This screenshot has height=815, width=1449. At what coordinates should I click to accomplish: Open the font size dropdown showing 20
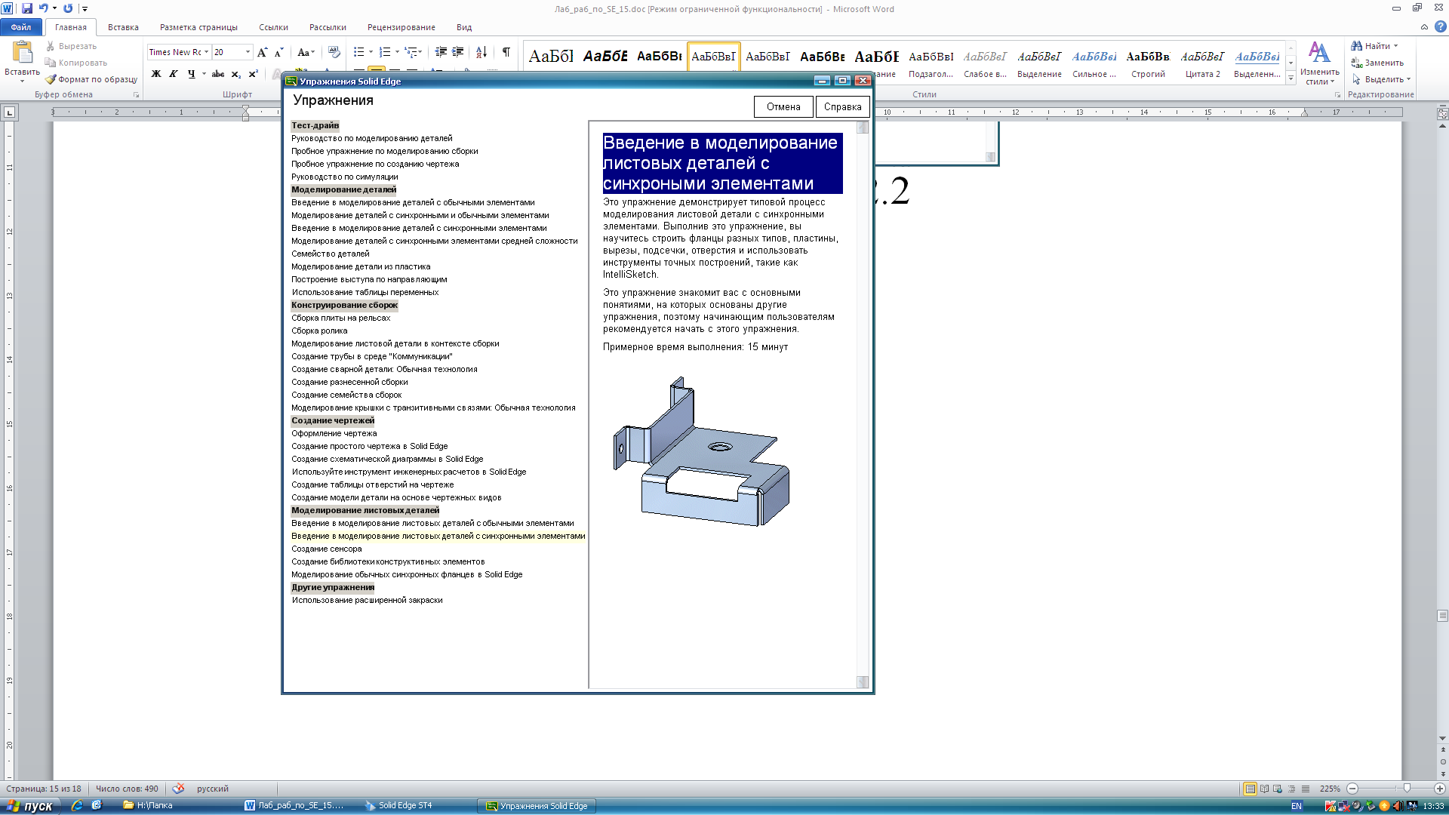pos(248,52)
